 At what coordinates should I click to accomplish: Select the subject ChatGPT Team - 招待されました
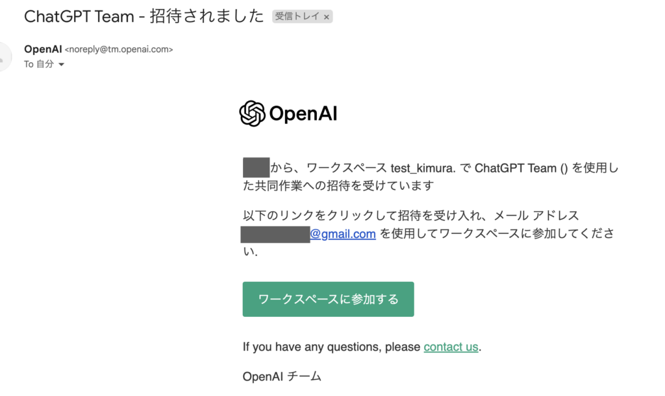point(143,16)
